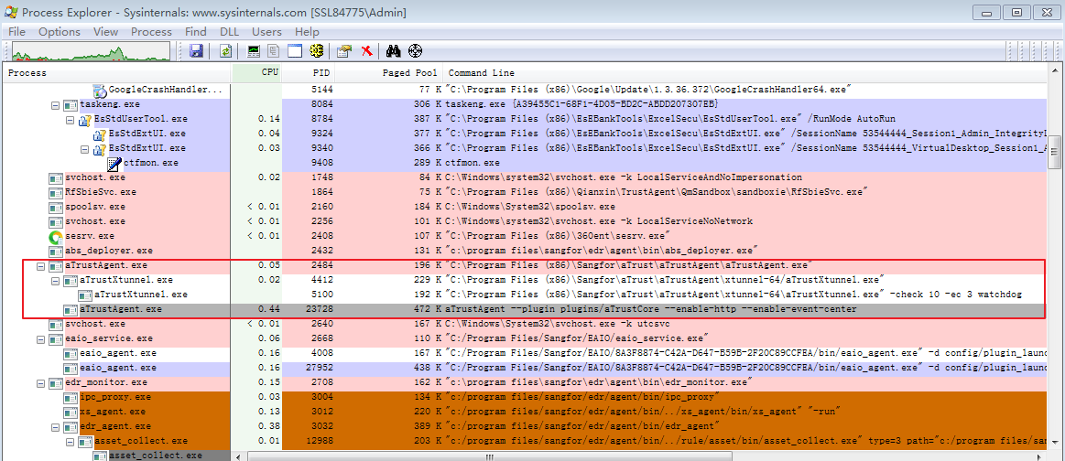
Task: Collapse the edr_monitor.exe process branch
Action: pyautogui.click(x=40, y=382)
